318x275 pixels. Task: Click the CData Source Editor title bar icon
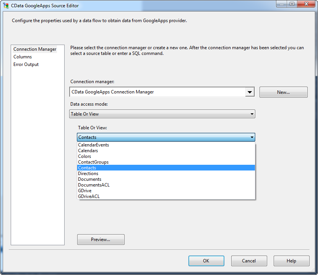pos(6,6)
